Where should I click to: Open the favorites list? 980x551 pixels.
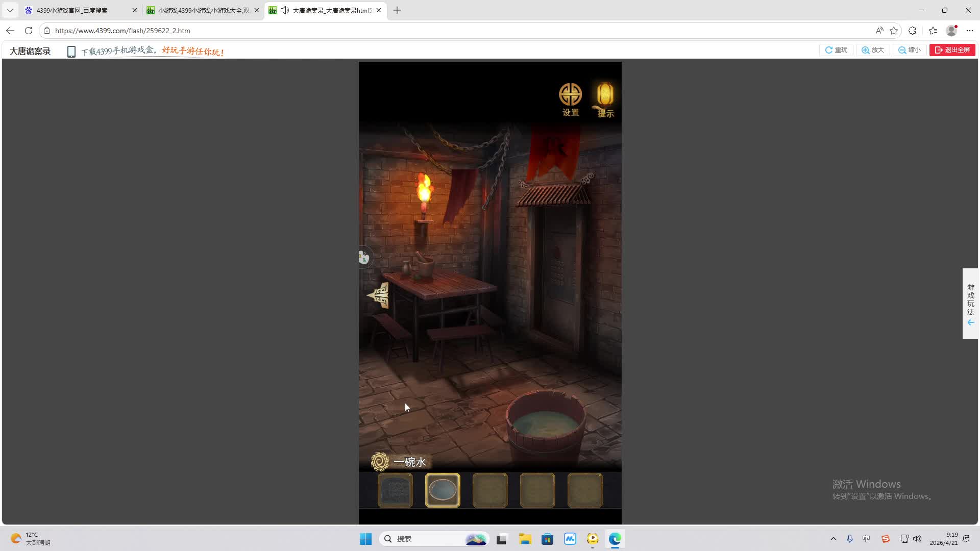(933, 31)
